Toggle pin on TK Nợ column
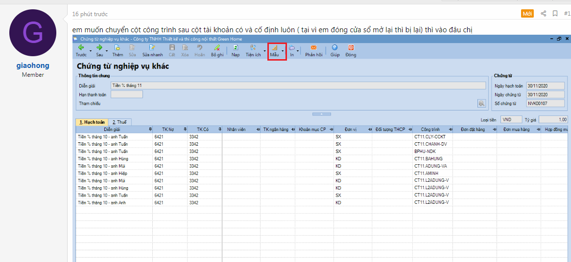 [185, 130]
